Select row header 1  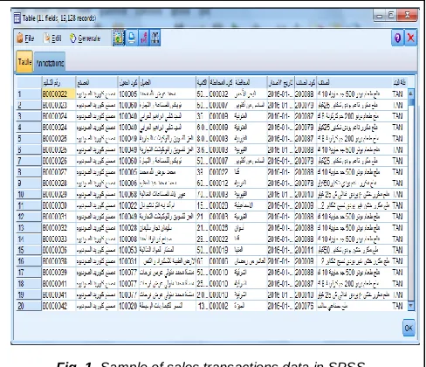29,94
